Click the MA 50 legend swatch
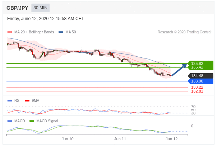 [x=61, y=32]
